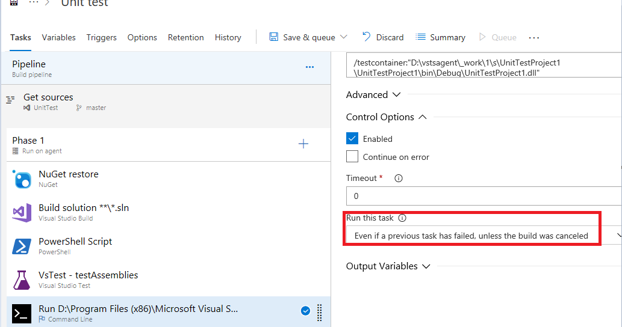Check the Continue on error checkbox
The image size is (622, 327).
point(352,157)
